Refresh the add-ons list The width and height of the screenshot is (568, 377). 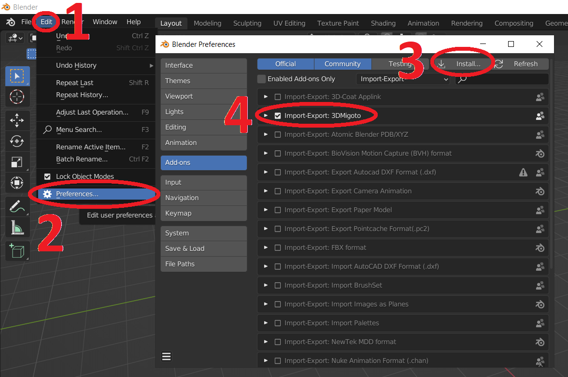tap(521, 64)
